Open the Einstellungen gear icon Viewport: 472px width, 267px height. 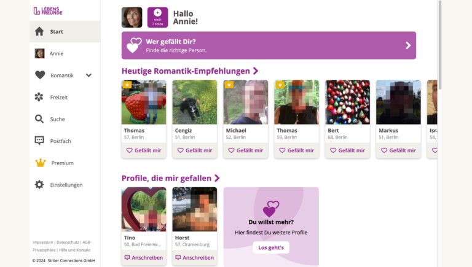(39, 184)
